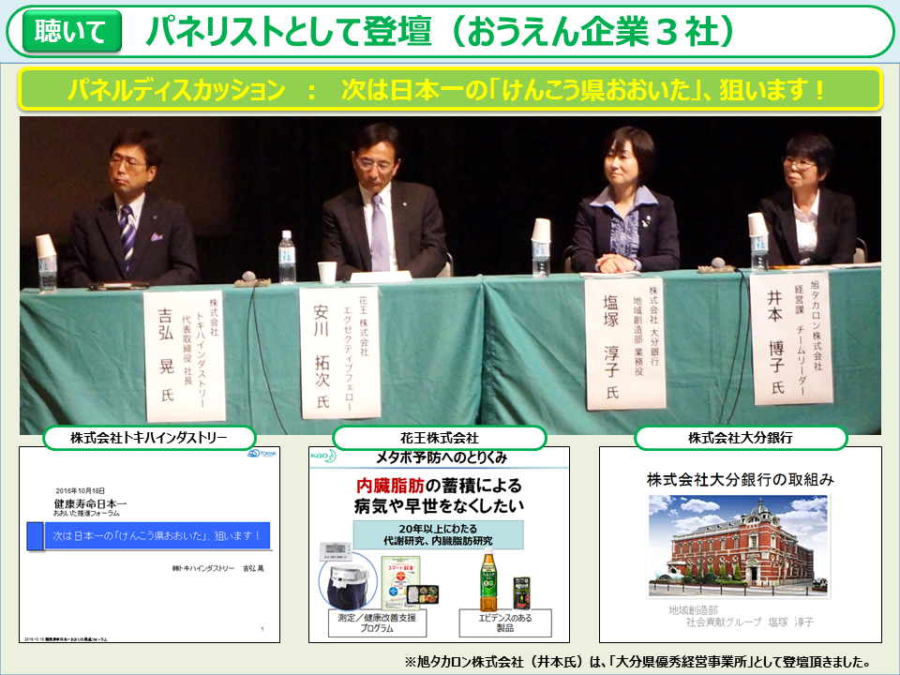Open the Kao メタボ予防 slide thumbnail
Image resolution: width=900 pixels, height=675 pixels.
pyautogui.click(x=439, y=544)
